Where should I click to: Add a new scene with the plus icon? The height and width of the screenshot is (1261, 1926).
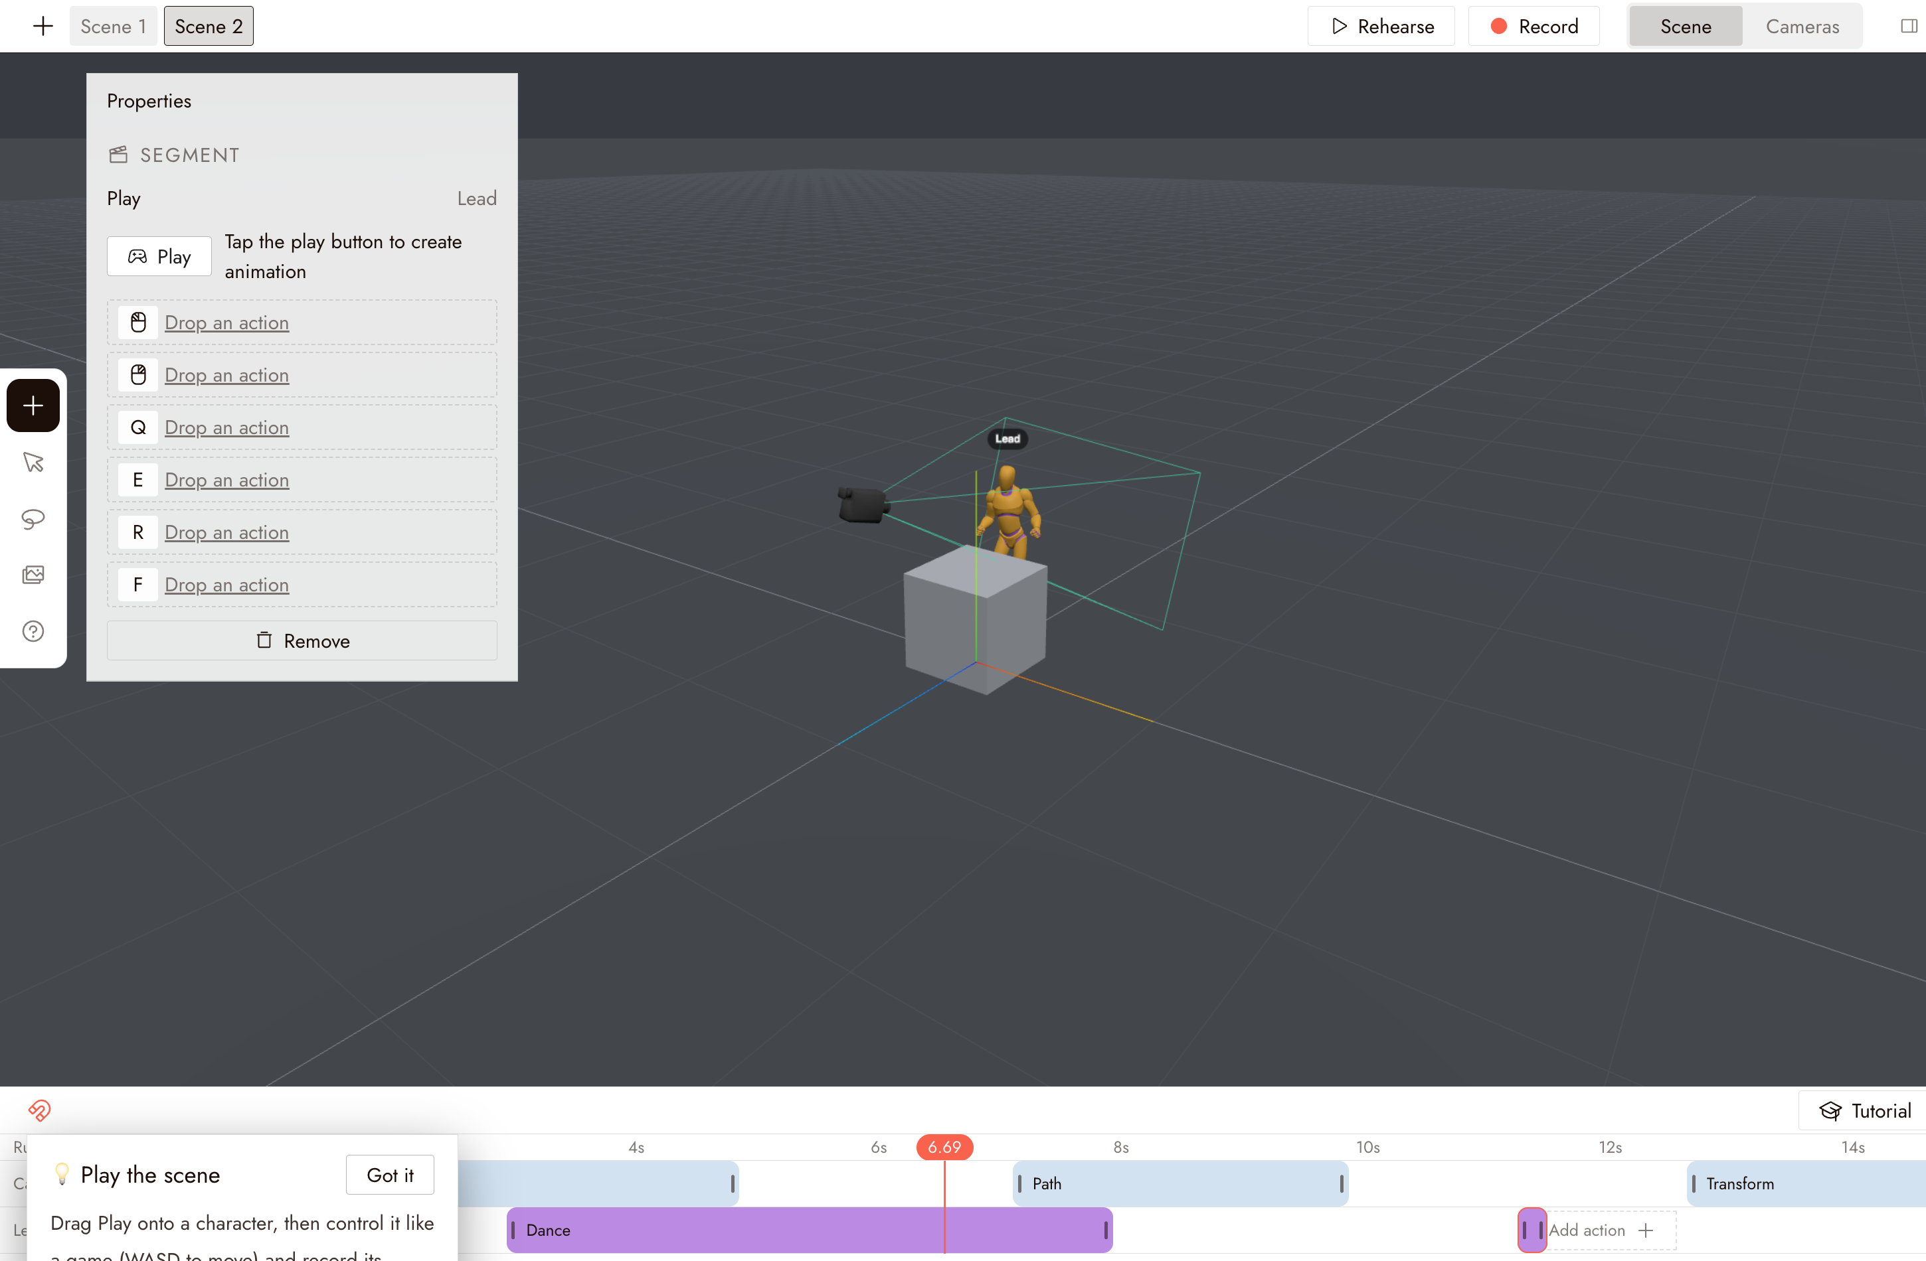43,27
